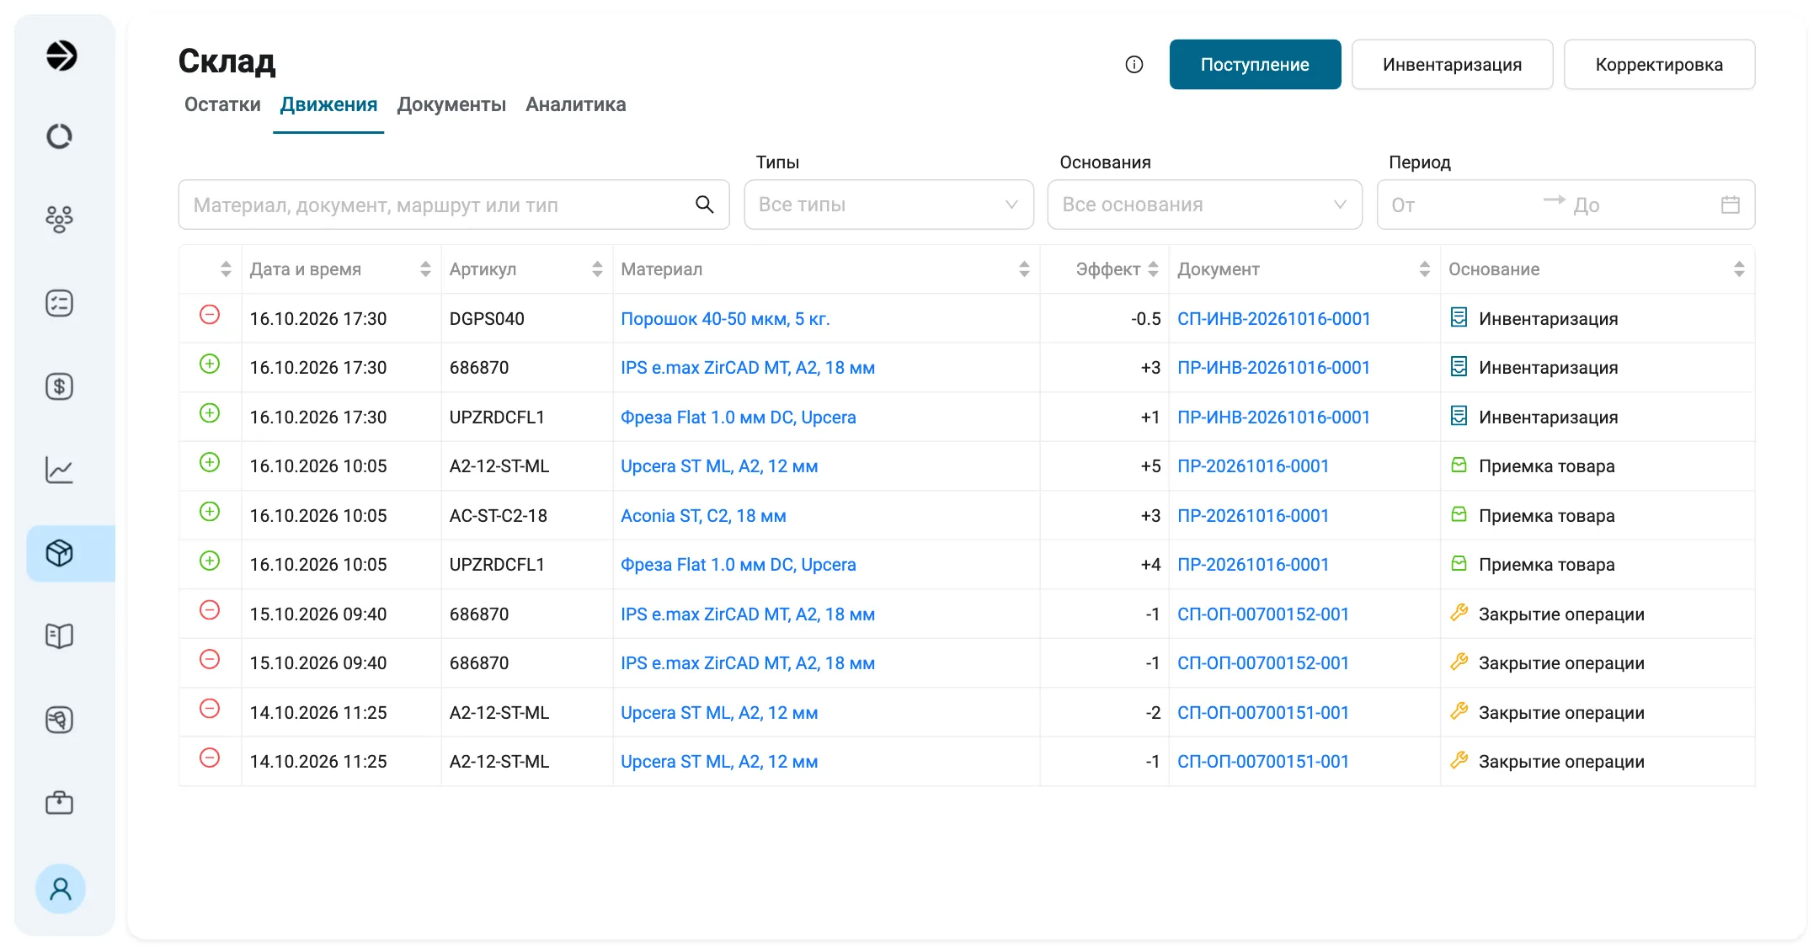
Task: Open the checklist tasks sidebar icon
Action: 59,303
